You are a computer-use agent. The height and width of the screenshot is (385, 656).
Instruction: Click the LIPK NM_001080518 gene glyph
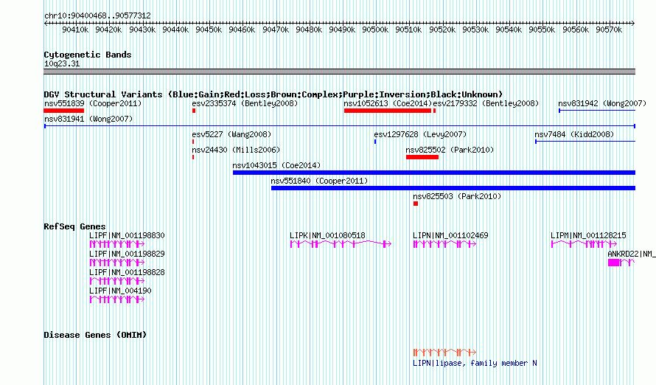341,244
